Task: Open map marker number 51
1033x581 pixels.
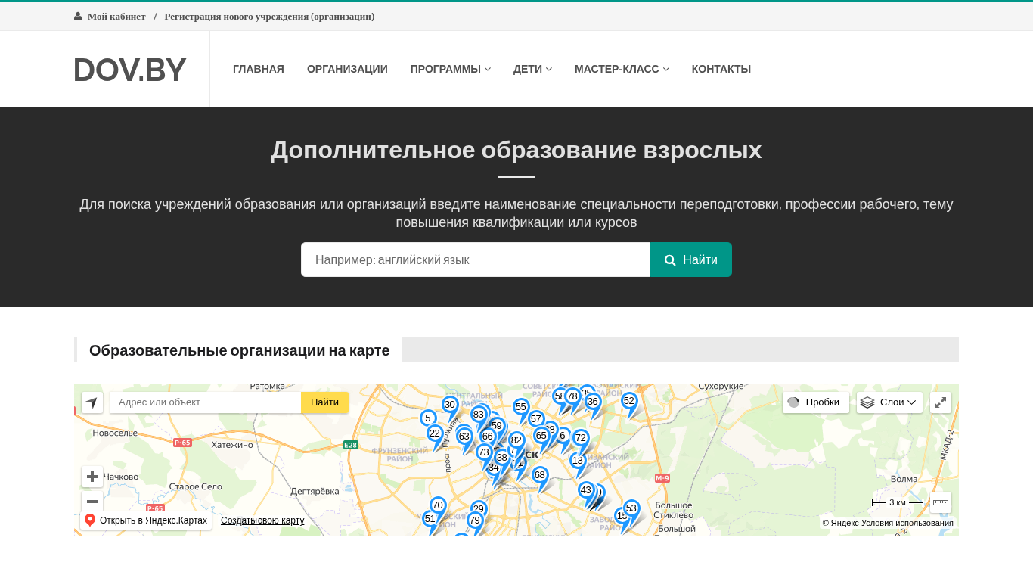Action: pyautogui.click(x=430, y=519)
